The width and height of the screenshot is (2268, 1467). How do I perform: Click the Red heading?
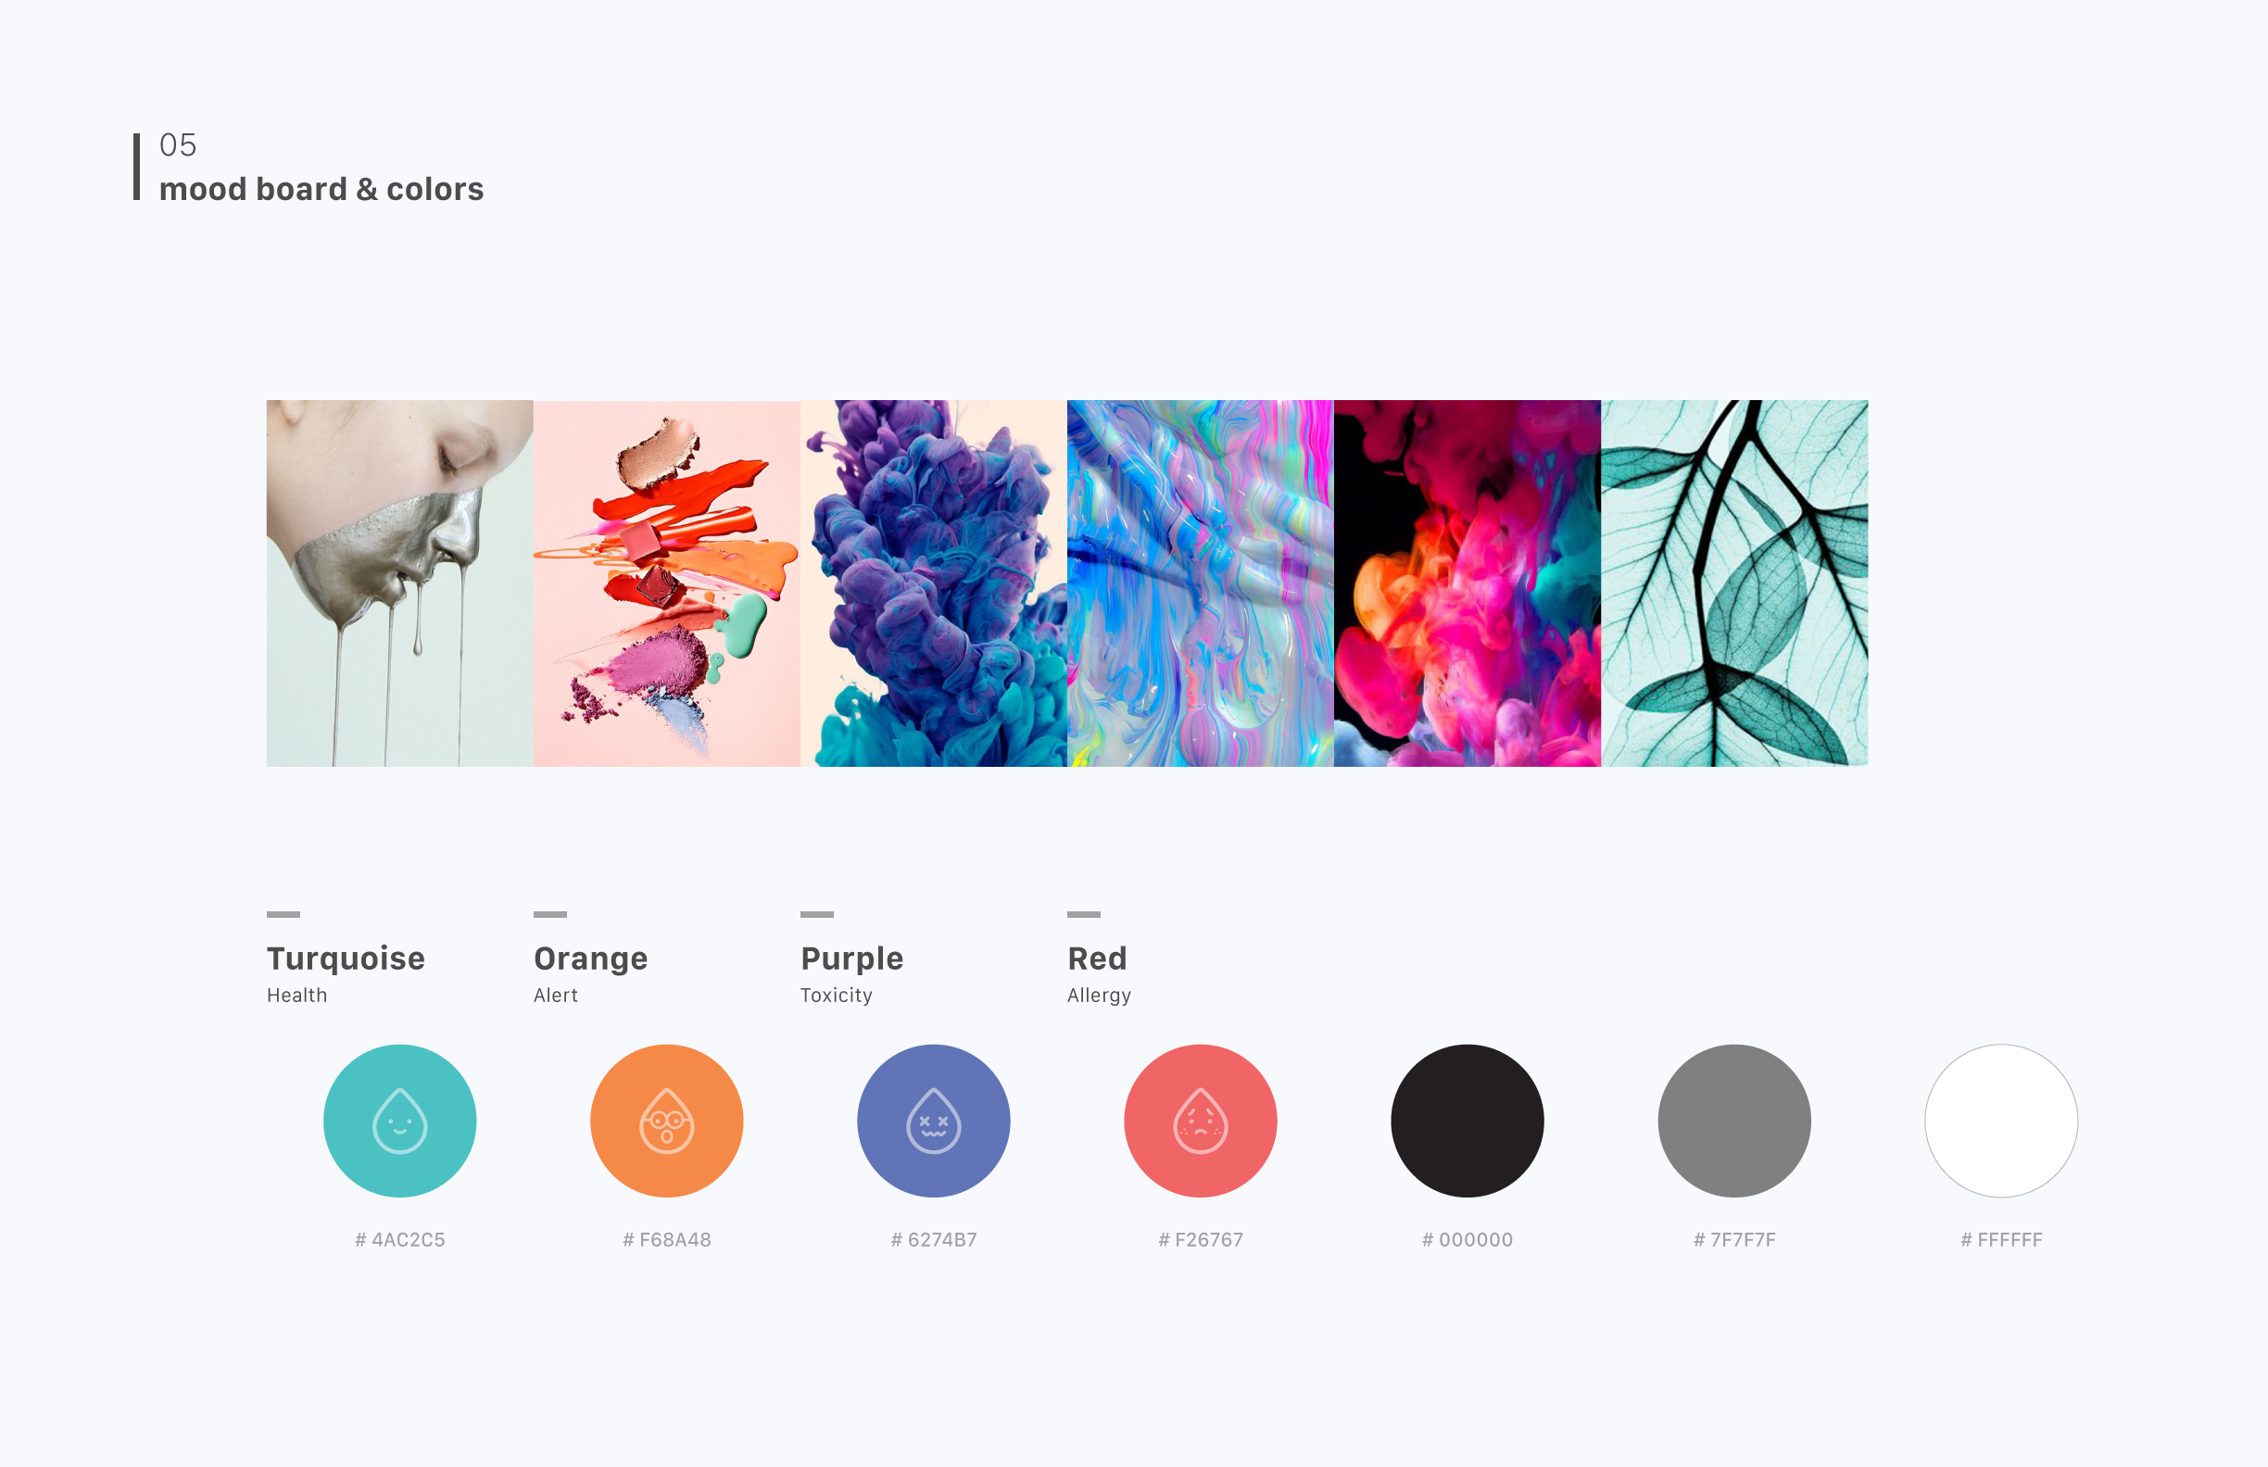[x=1097, y=958]
